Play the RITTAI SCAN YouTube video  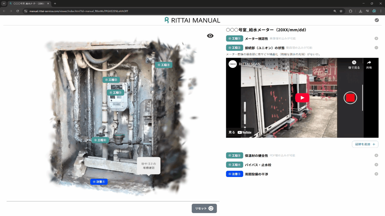coord(302,98)
